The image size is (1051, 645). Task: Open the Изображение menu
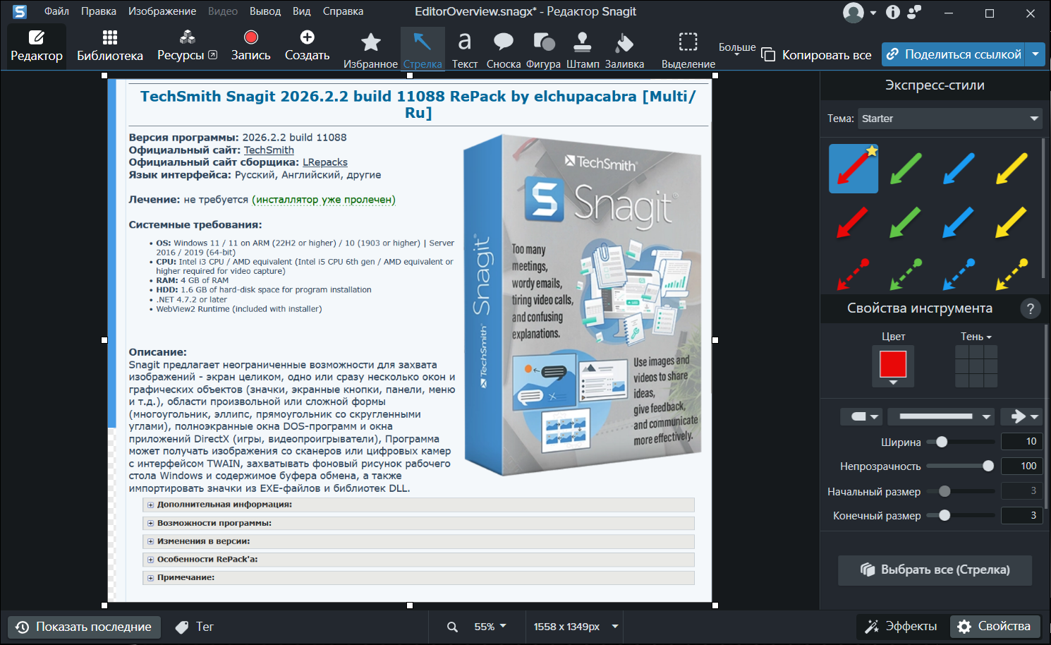(x=162, y=11)
